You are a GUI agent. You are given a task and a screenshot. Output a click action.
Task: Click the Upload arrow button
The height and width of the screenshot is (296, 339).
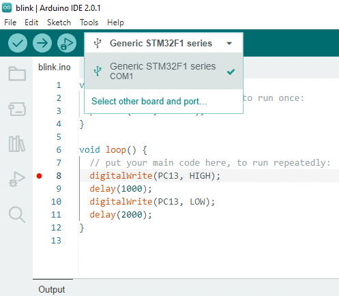click(x=42, y=43)
